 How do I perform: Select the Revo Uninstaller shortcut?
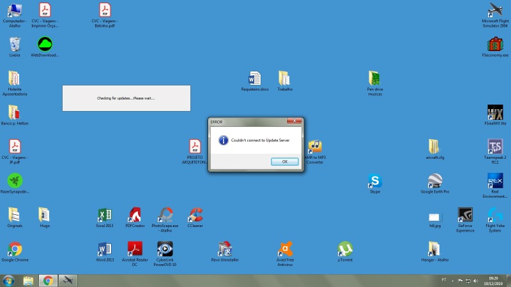click(x=225, y=251)
